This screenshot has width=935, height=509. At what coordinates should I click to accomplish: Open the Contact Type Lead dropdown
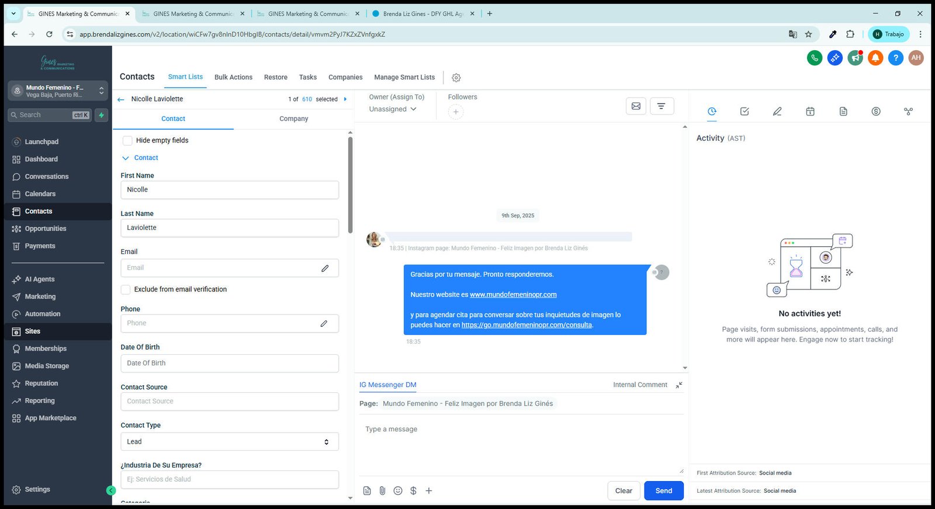tap(230, 442)
